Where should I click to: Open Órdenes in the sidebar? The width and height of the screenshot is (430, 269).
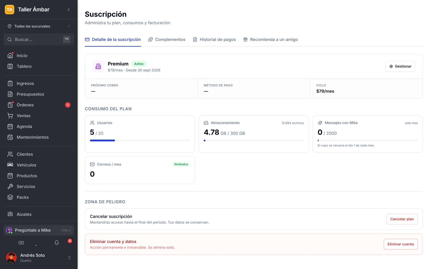tap(39, 105)
